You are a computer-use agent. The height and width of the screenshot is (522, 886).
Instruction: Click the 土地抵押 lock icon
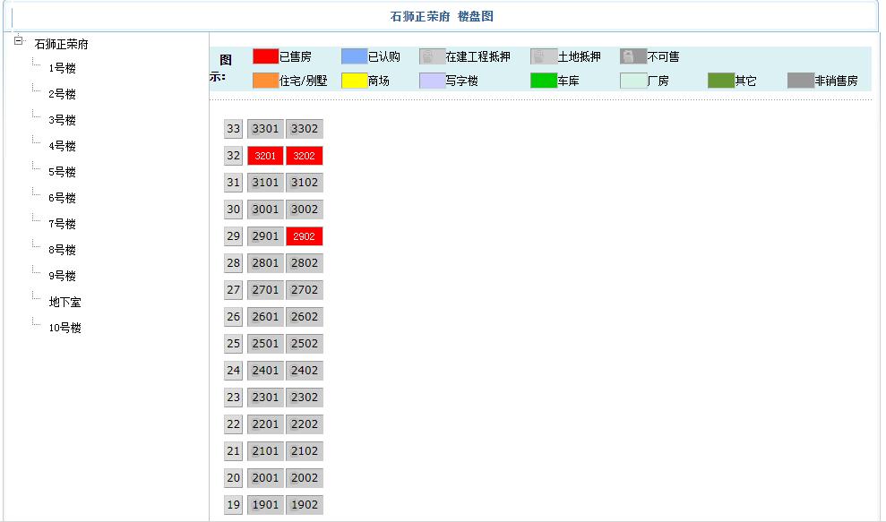[541, 56]
